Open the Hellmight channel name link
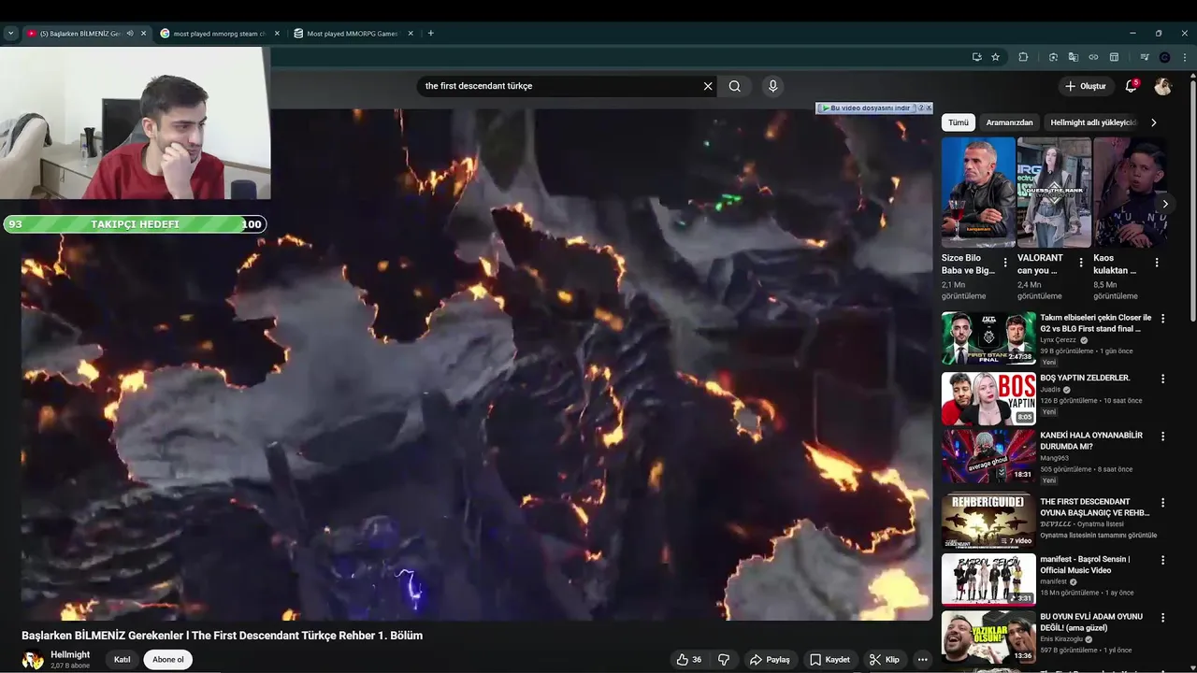Viewport: 1197px width, 673px height. 70,654
